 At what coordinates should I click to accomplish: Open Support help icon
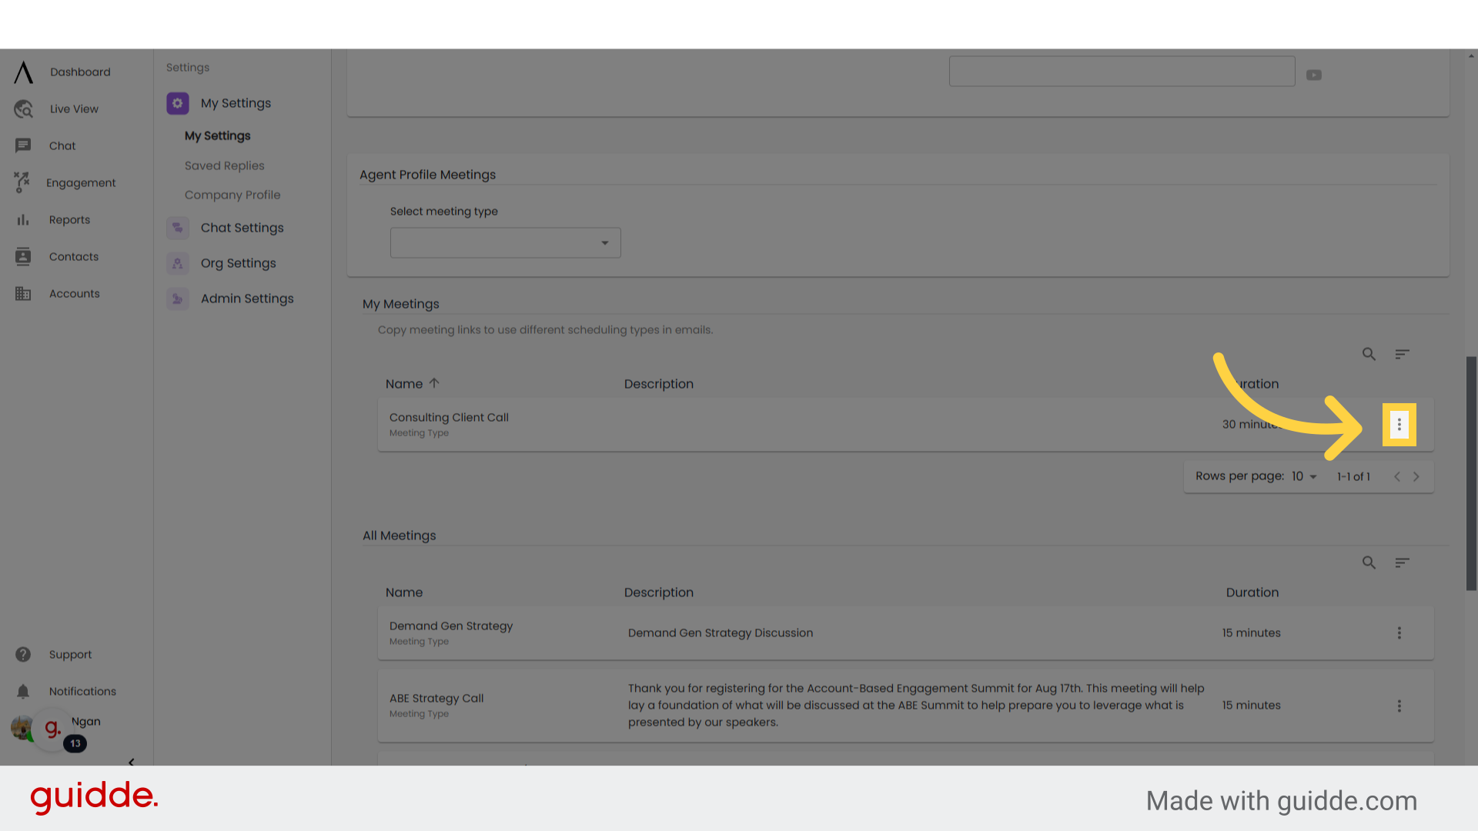coord(23,654)
